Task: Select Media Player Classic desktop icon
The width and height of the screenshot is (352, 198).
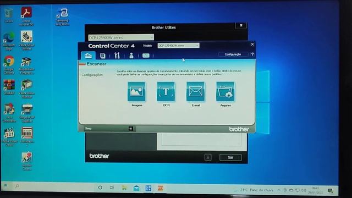Action: pos(9,137)
